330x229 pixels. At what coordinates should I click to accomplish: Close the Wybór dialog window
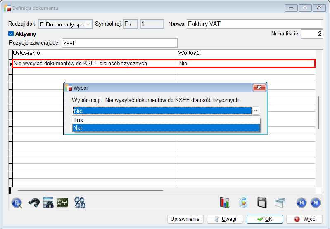point(259,87)
